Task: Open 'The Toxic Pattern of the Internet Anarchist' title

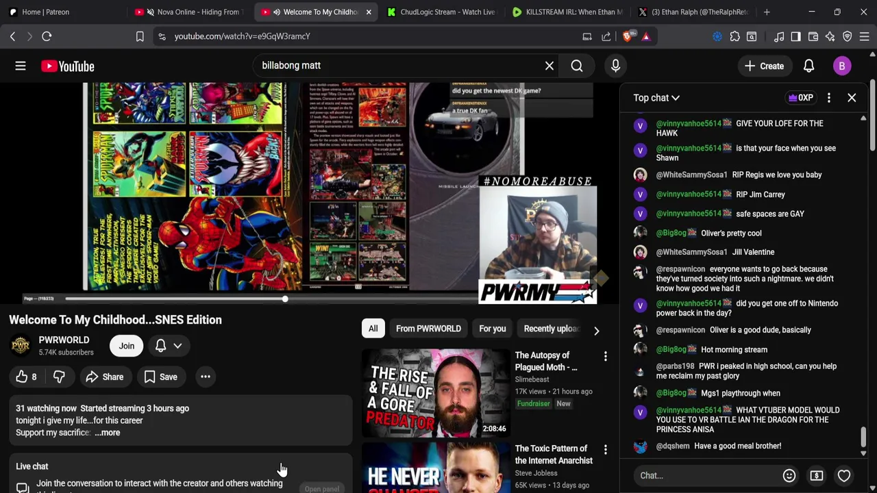Action: tap(554, 455)
